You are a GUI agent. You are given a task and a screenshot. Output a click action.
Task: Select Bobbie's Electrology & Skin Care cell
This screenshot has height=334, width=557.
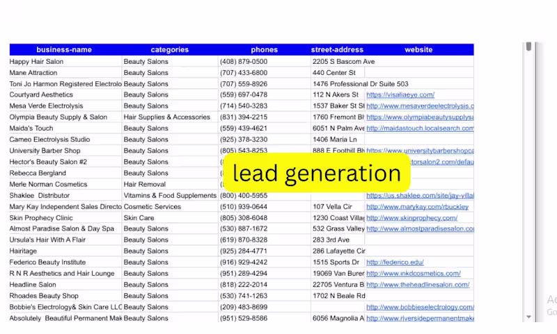tap(65, 307)
